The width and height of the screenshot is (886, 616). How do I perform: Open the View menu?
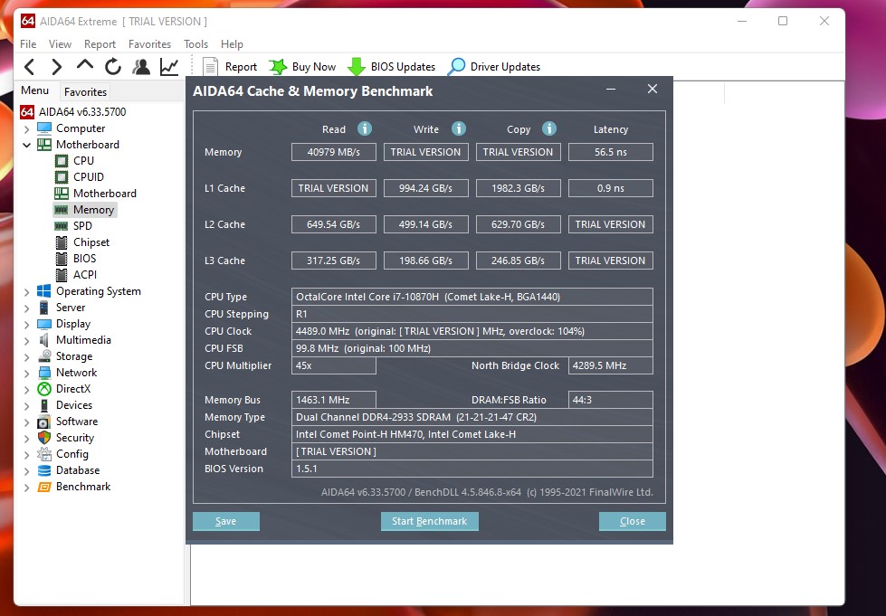point(60,44)
